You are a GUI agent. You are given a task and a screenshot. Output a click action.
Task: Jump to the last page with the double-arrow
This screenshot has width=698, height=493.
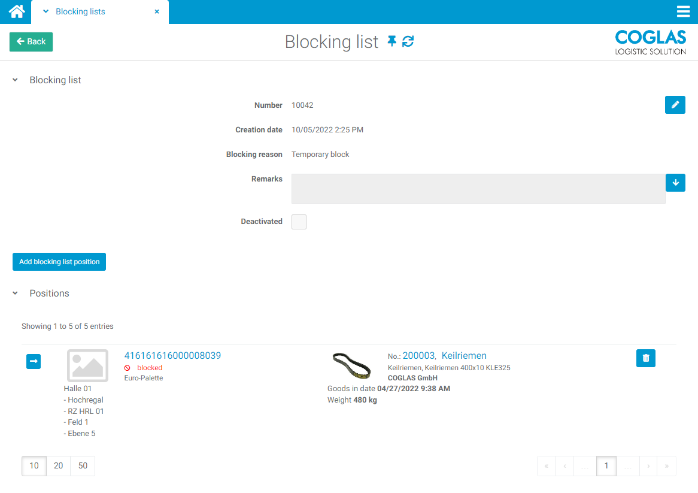666,465
